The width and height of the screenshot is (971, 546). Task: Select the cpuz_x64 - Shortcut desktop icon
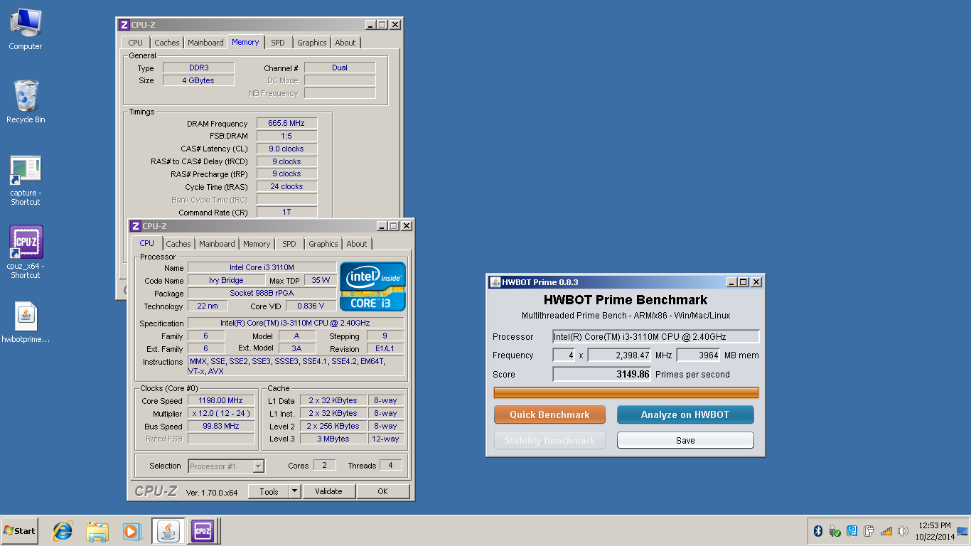pyautogui.click(x=26, y=252)
